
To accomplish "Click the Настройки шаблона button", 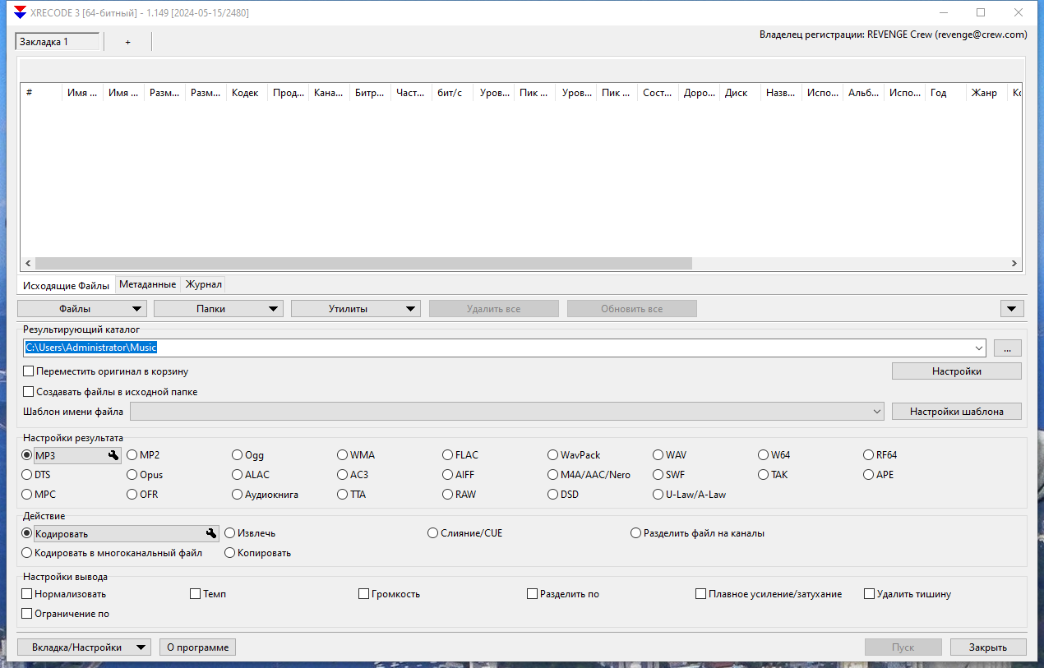I will point(956,412).
